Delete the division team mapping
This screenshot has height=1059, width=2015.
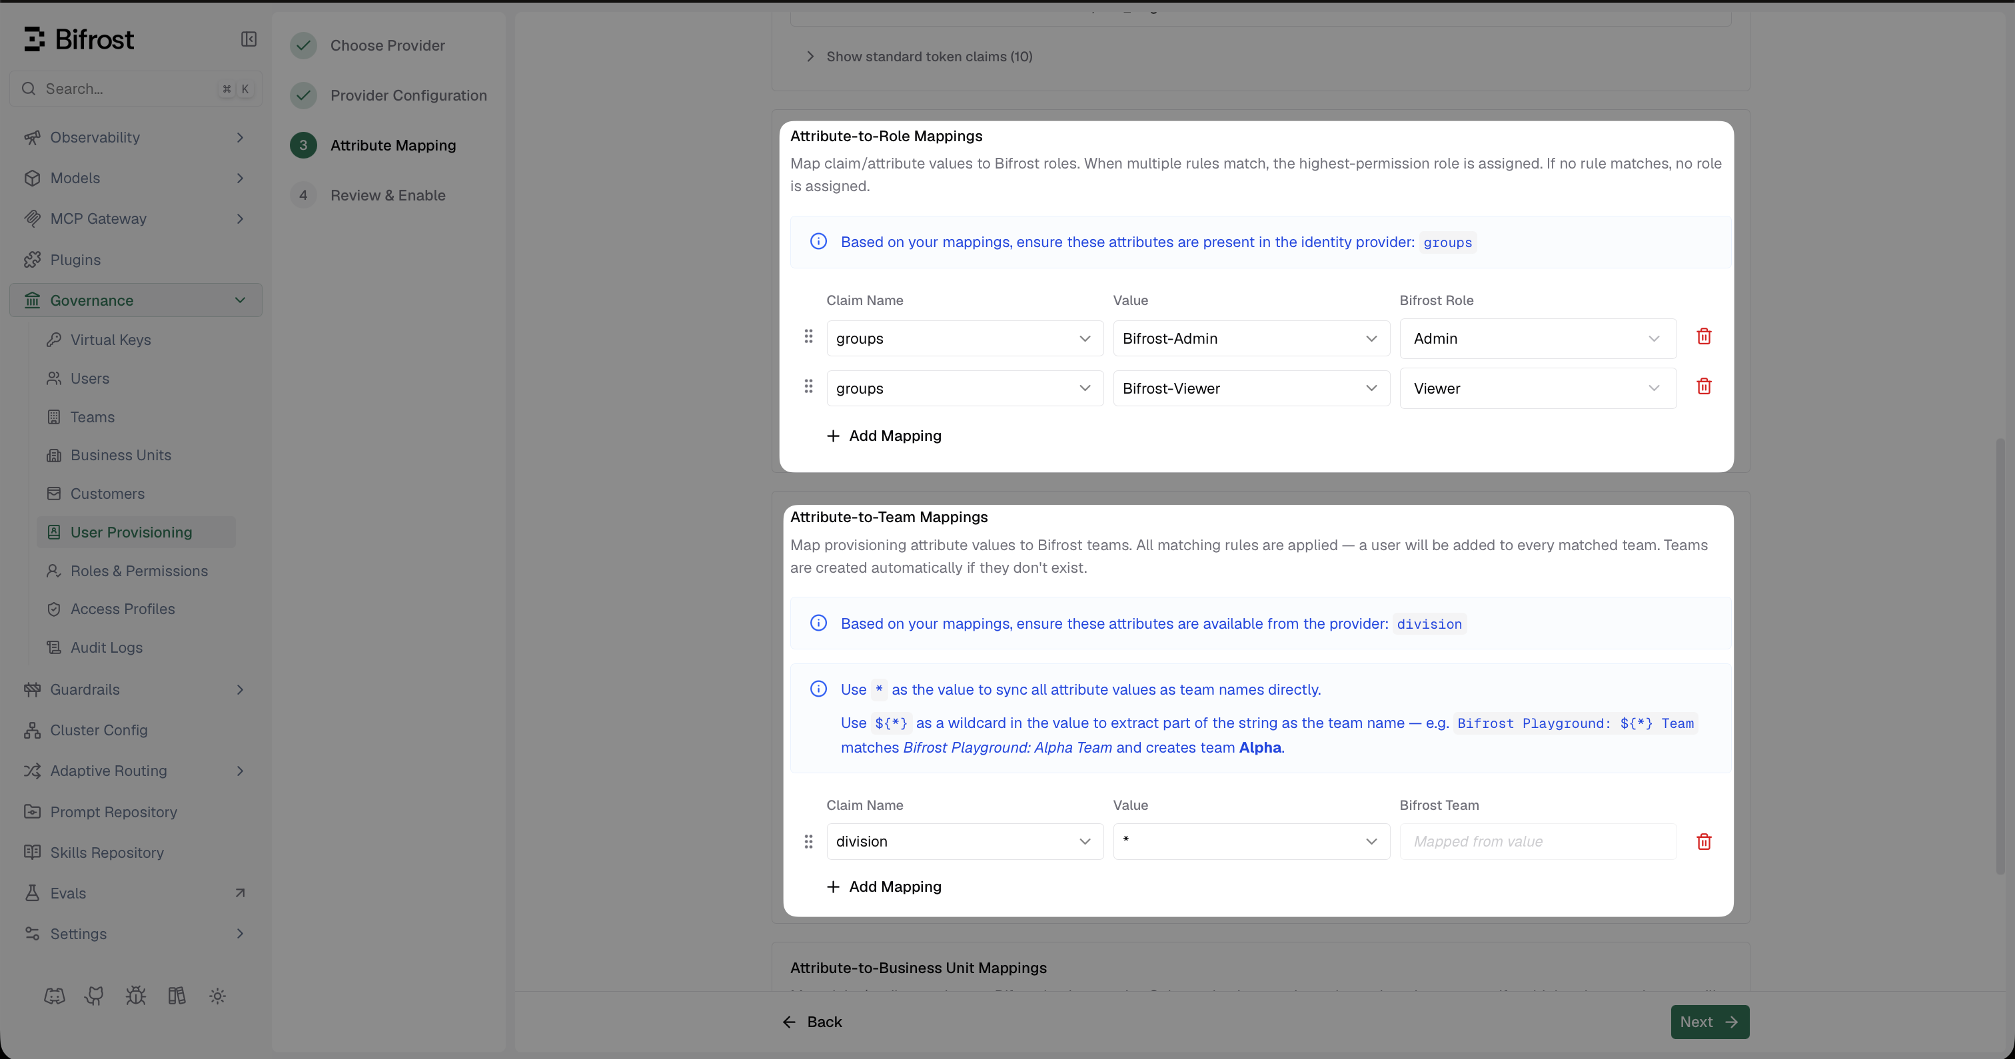[x=1704, y=842]
